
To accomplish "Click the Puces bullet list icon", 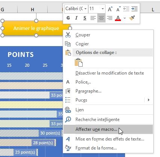I will pos(68,100).
